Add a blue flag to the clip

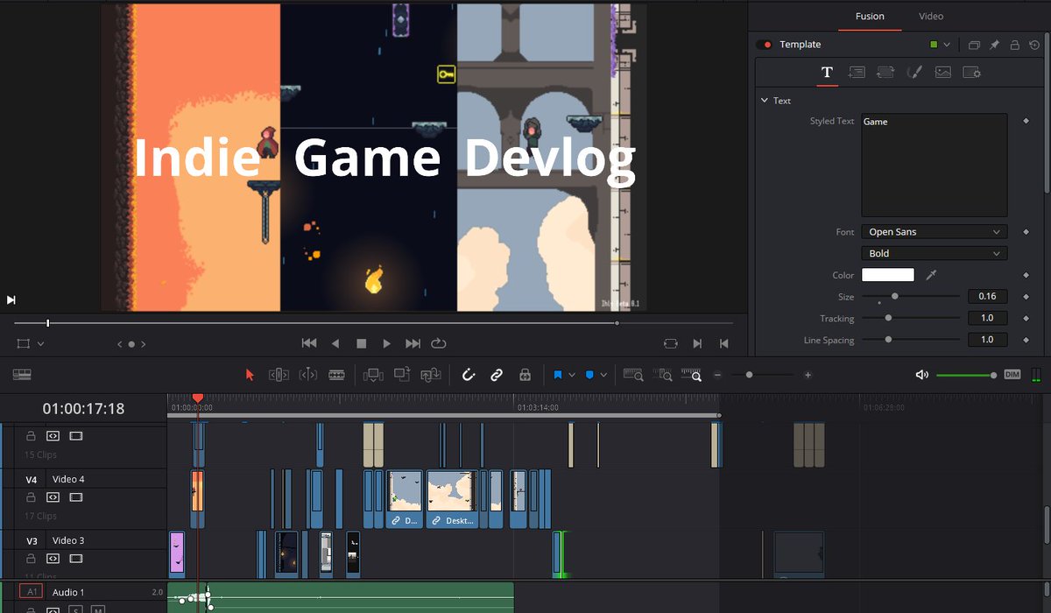[558, 375]
